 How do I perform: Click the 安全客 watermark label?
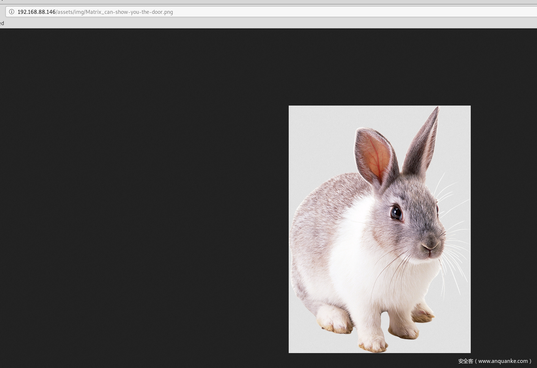(466, 361)
